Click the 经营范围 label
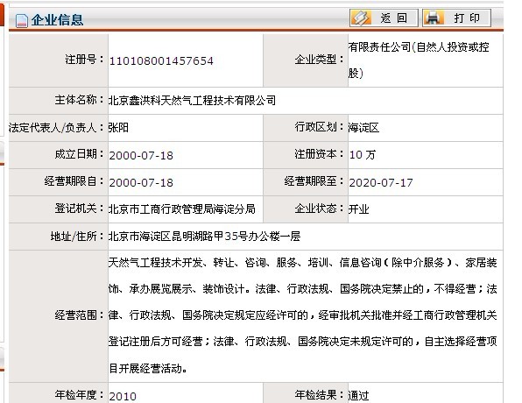The width and height of the screenshot is (522, 403). 80,315
